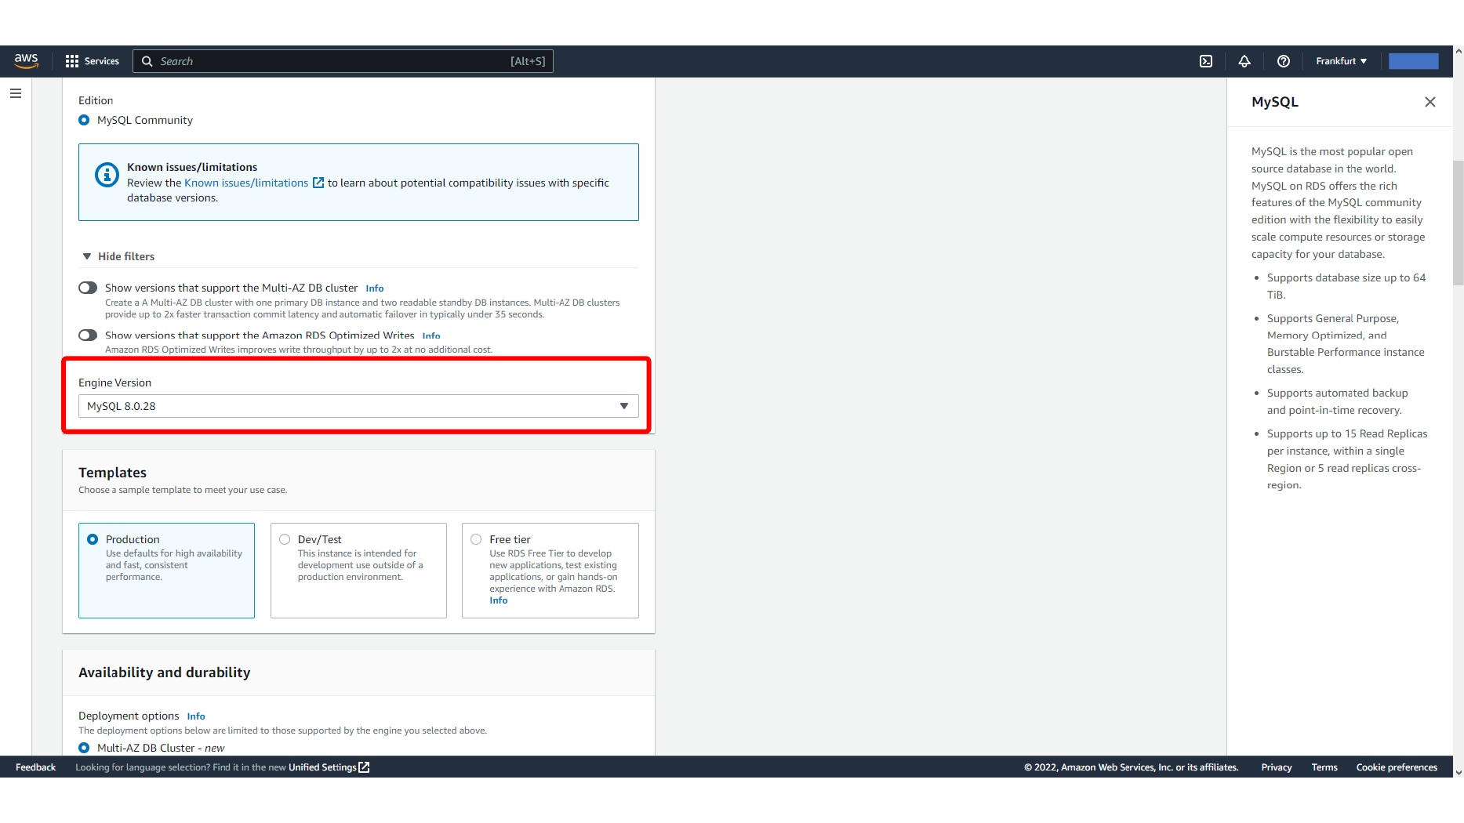
Task: Select Multi-AZ DB Cluster deployment option
Action: coord(84,748)
